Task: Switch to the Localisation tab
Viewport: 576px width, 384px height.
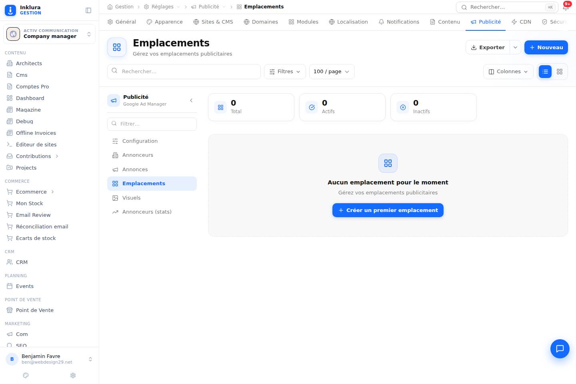Action: click(348, 22)
